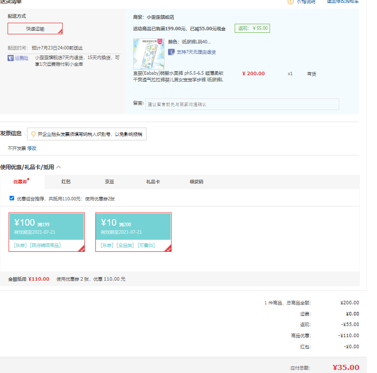The width and height of the screenshot is (377, 373).
Task: Switch to the 京豆 tab
Action: (110, 182)
